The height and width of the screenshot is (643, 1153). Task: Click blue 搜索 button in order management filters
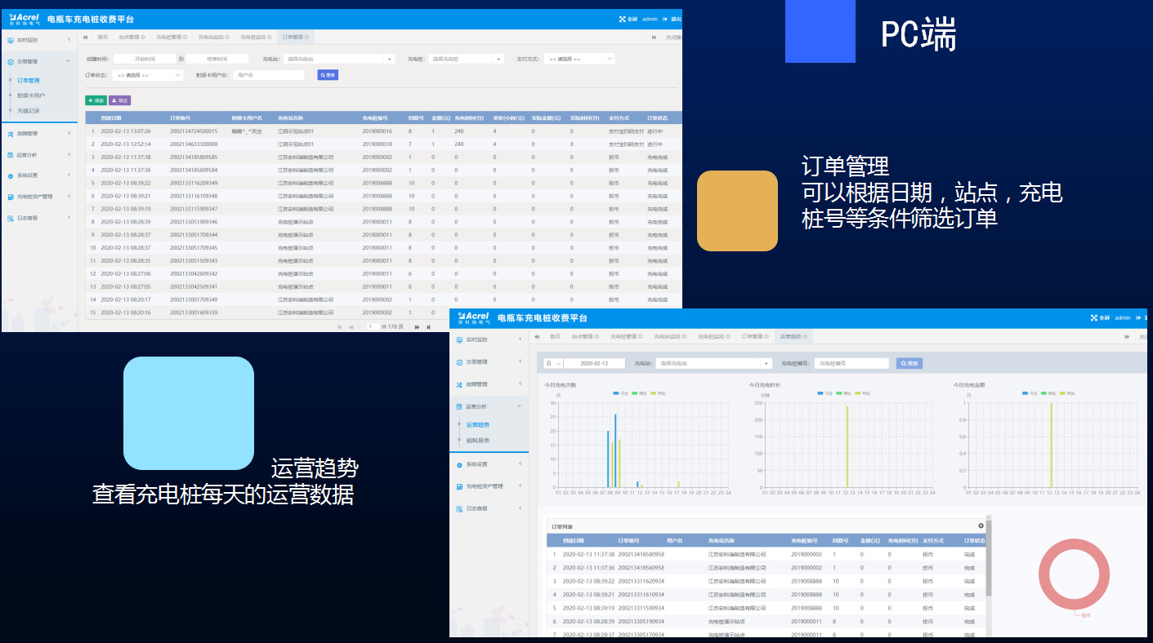328,74
